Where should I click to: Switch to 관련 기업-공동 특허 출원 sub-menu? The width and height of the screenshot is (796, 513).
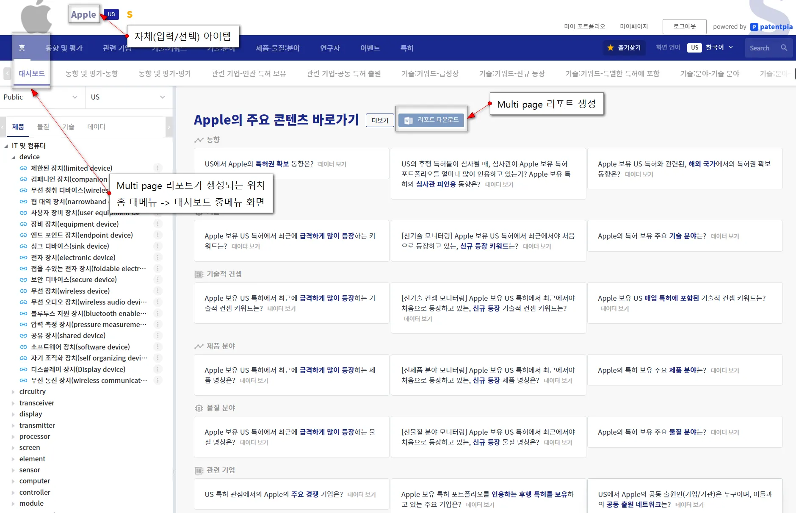coord(344,74)
